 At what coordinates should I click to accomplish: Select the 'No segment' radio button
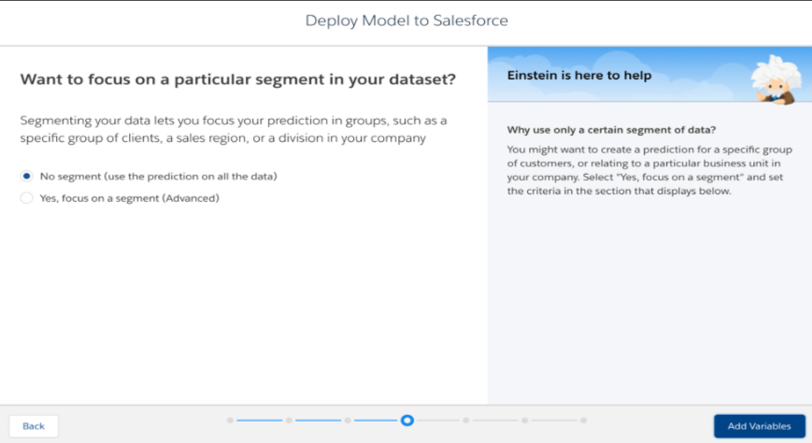[26, 176]
